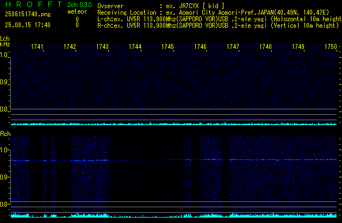This screenshot has width=342, height=223.
Task: Click the 1750 time marker
Action: pos(331,47)
